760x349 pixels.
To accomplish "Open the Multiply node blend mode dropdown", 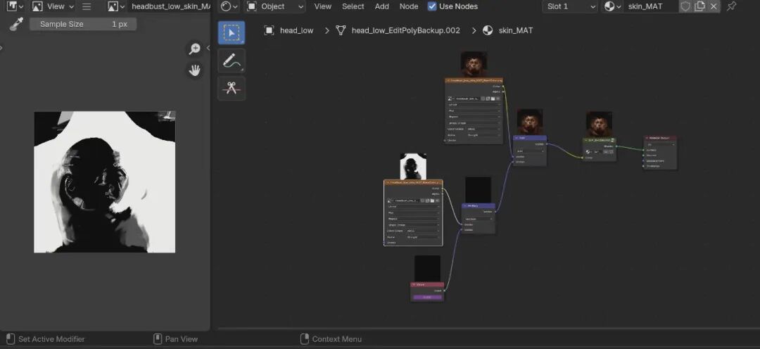I will click(x=478, y=219).
